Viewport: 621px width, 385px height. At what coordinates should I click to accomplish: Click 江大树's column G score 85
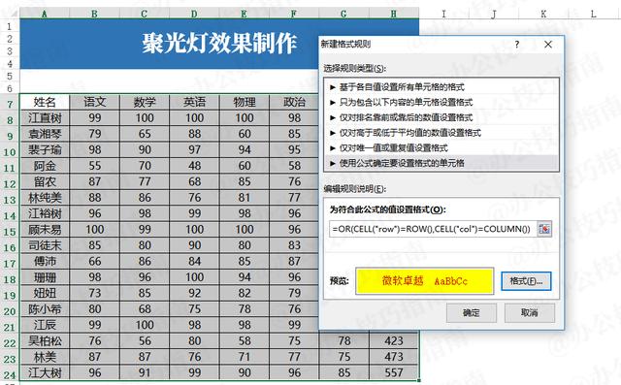click(344, 372)
